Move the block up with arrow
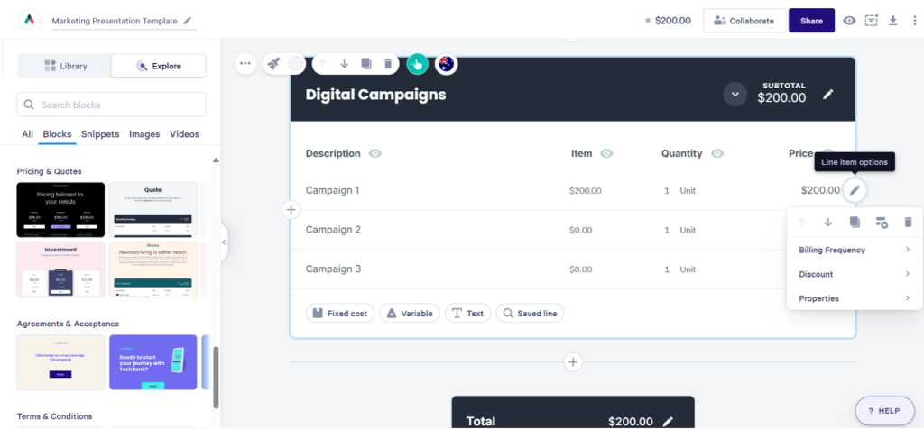Viewport: 924px width, 429px height. click(x=322, y=64)
